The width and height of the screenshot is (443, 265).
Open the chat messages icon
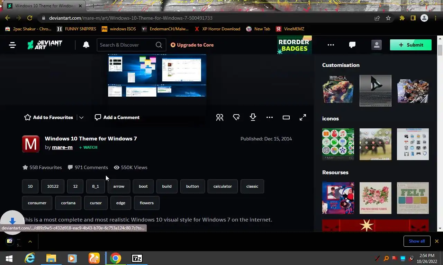coord(352,45)
